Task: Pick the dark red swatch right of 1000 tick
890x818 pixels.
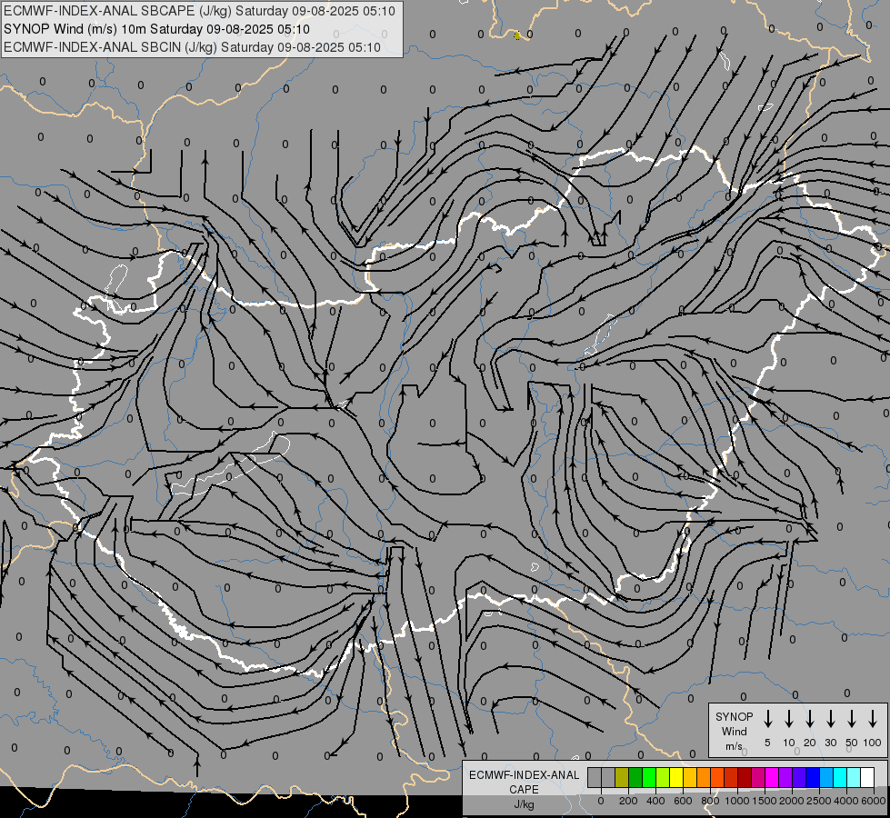Action: [x=745, y=777]
